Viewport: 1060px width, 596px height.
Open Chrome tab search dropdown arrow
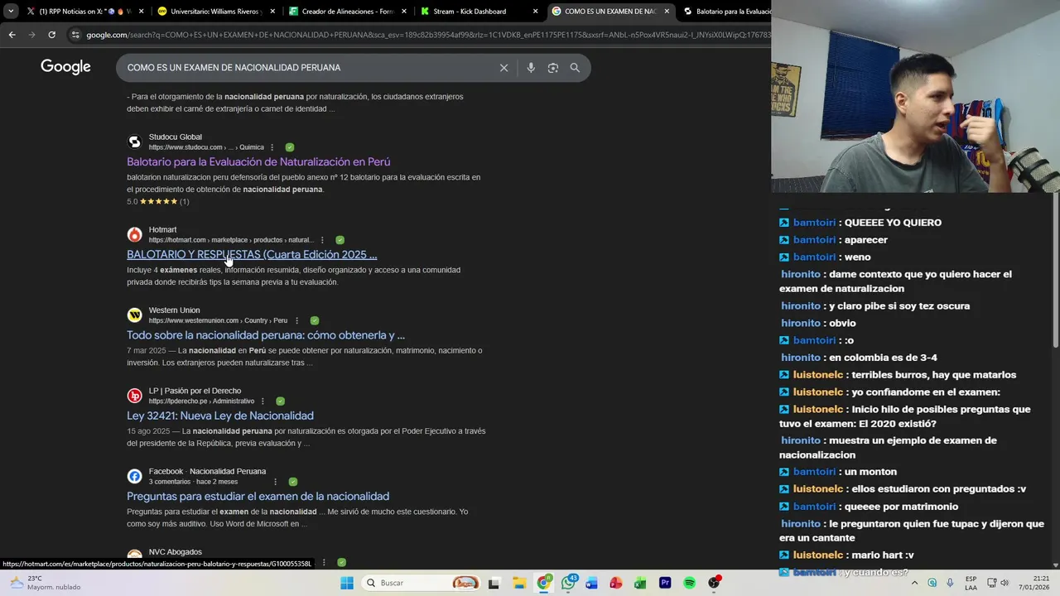coord(11,12)
